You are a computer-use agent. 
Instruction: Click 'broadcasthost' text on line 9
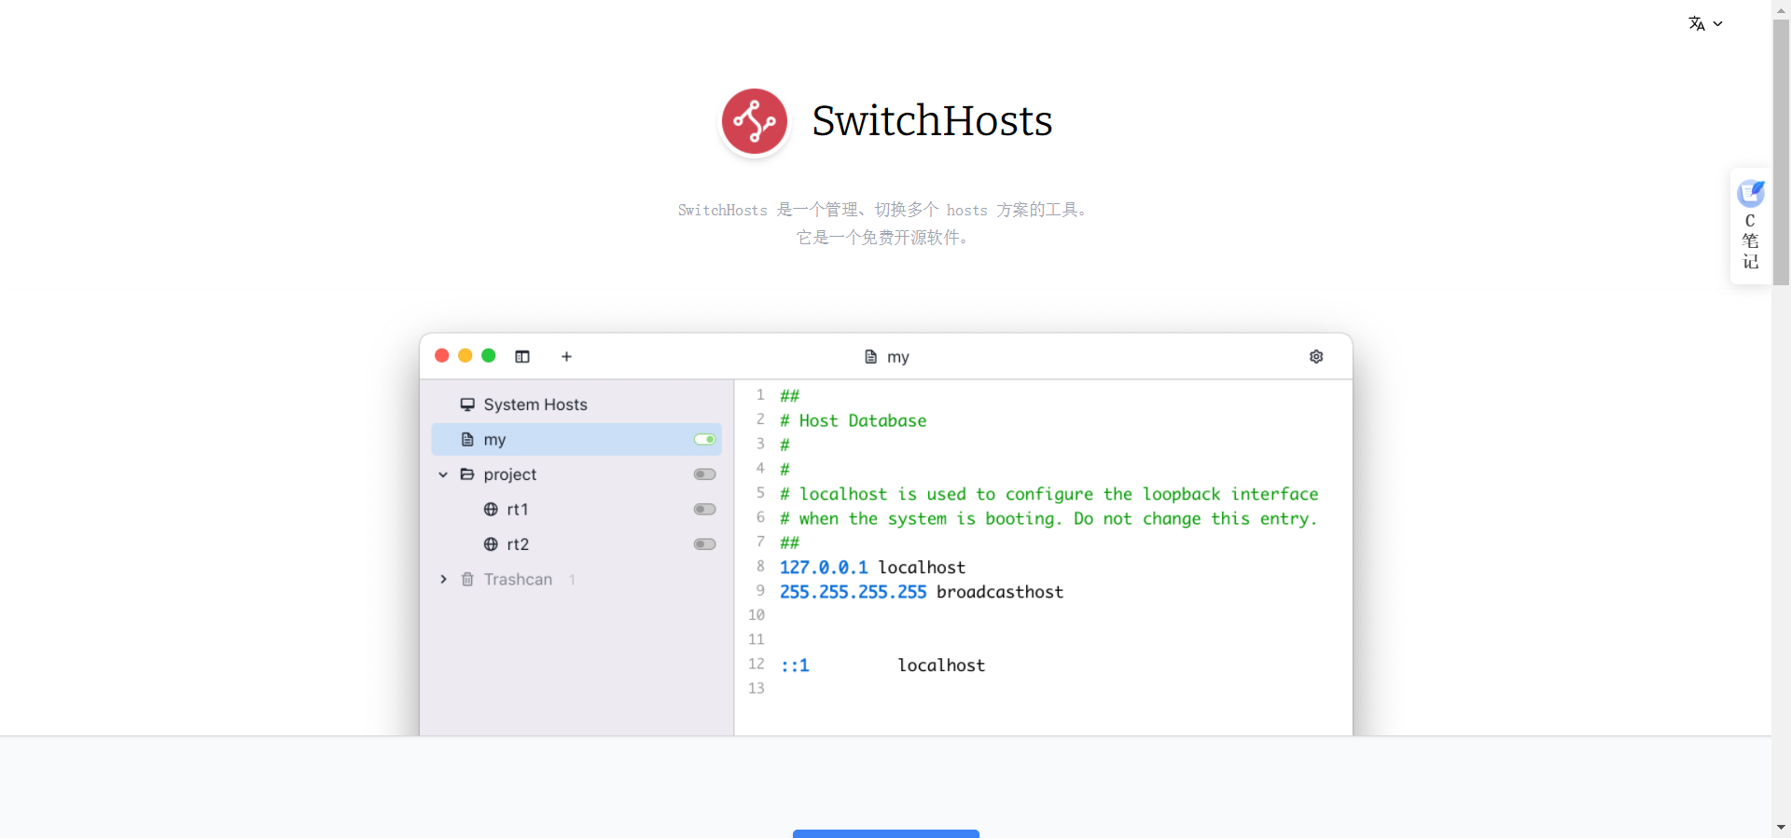coord(1000,592)
